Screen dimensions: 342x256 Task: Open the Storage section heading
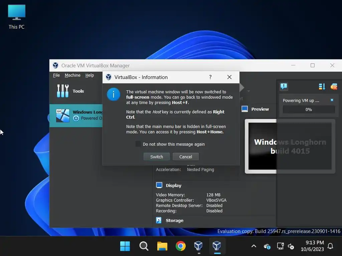coord(174,221)
